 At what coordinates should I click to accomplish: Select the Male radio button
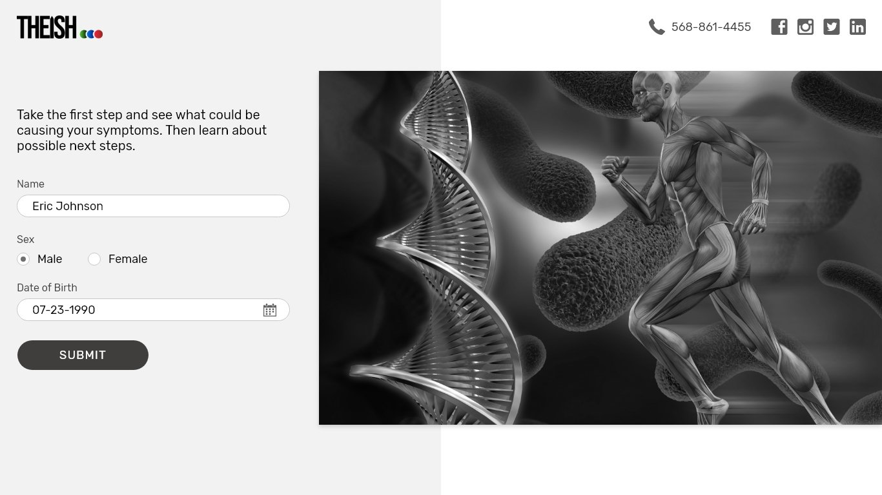pos(23,259)
